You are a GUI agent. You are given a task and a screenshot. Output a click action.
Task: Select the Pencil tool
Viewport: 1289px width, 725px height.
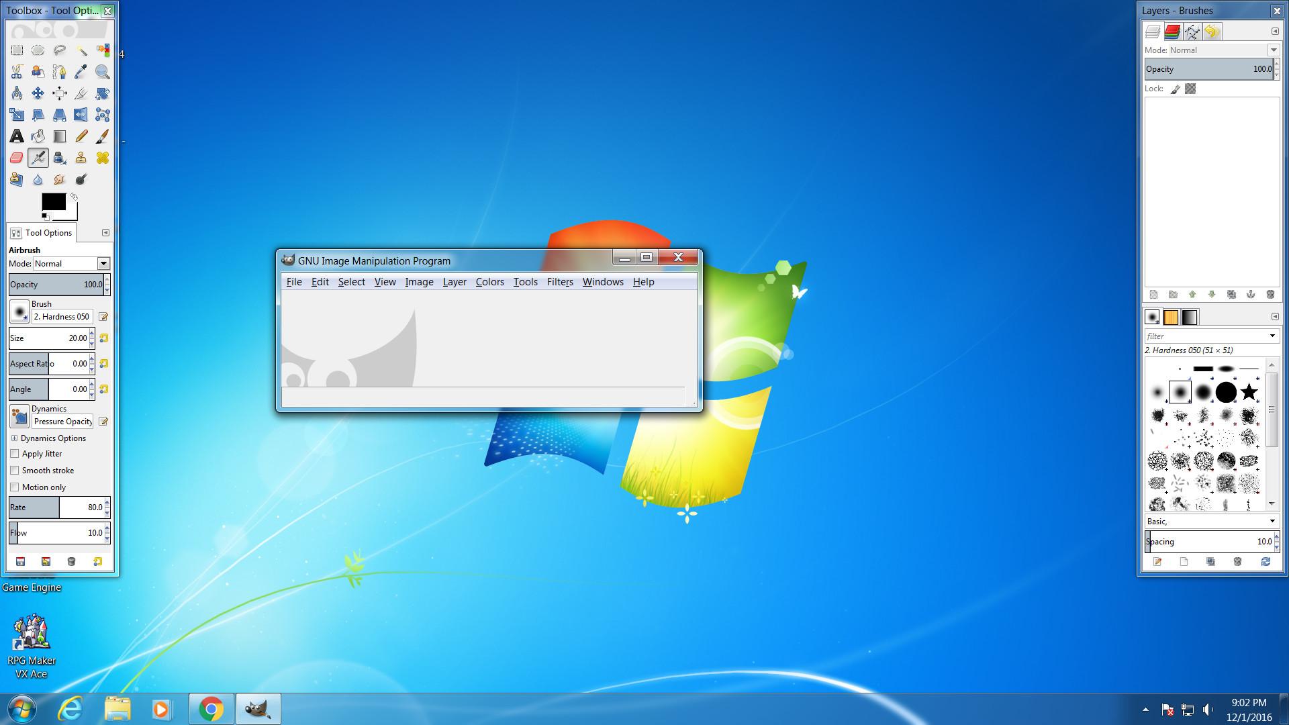tap(81, 136)
